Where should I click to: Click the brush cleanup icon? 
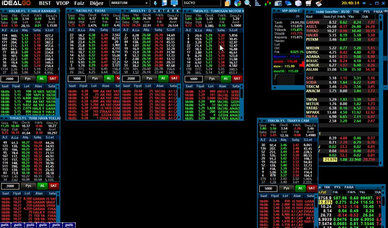point(319,3)
